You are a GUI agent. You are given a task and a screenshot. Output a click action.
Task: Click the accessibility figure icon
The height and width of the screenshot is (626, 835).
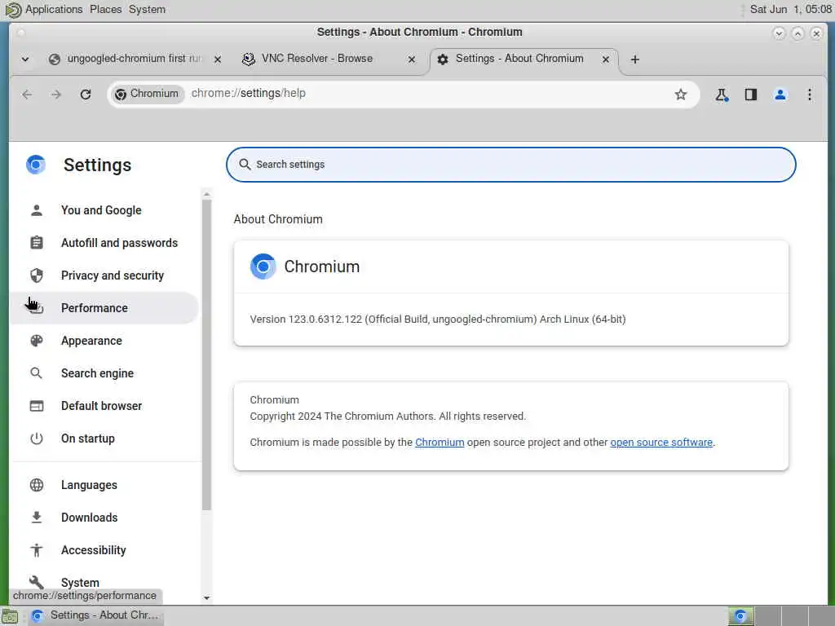(36, 550)
